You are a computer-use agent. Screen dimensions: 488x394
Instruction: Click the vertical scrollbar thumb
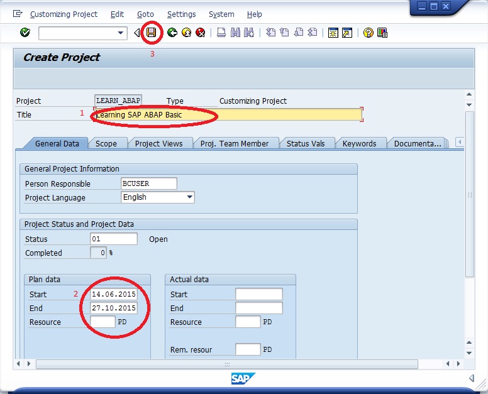coord(470,194)
